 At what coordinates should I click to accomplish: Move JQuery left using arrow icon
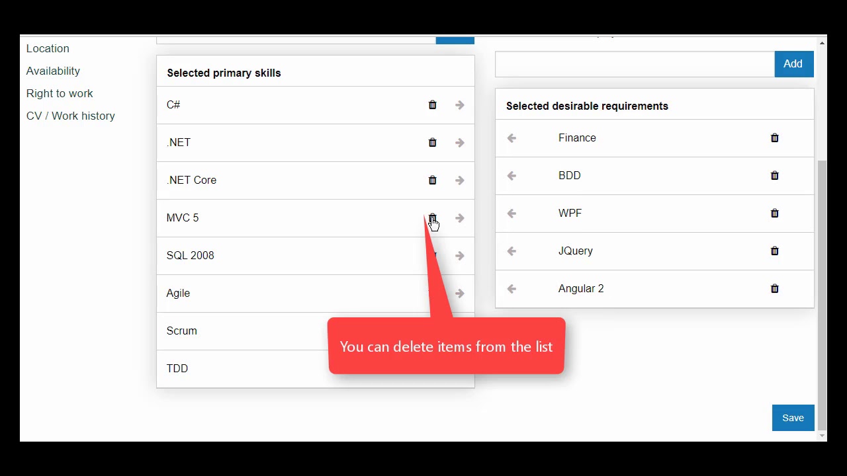click(512, 251)
